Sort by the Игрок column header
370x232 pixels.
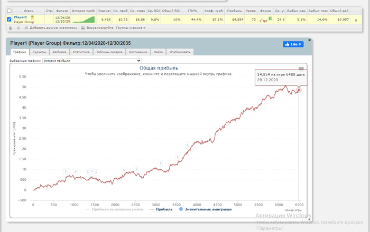click(29, 11)
